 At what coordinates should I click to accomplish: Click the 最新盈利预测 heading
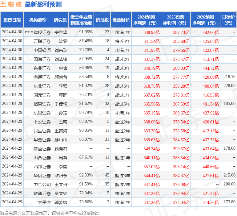pyautogui.click(x=43, y=4)
